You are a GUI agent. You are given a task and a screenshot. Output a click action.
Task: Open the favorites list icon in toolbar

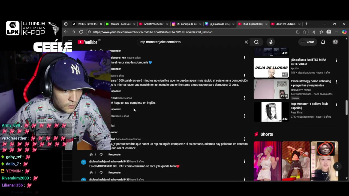point(321,32)
